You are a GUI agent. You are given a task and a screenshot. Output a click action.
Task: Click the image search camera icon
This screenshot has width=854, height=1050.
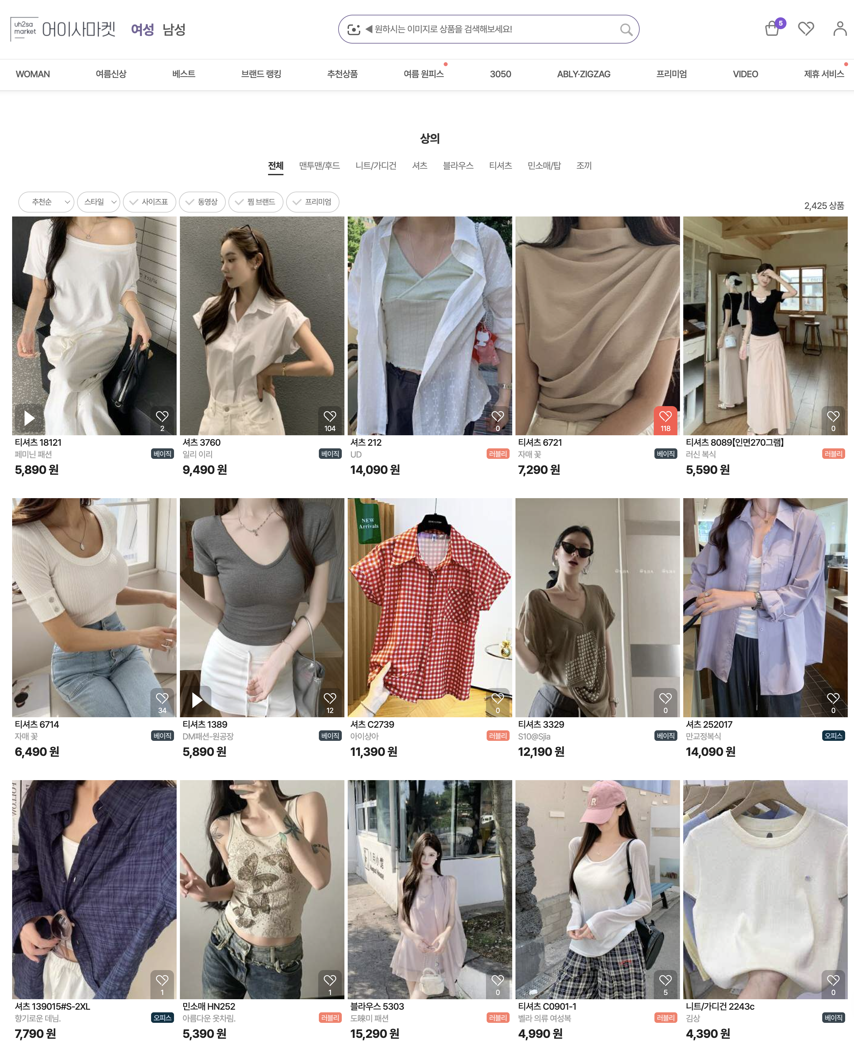tap(353, 29)
